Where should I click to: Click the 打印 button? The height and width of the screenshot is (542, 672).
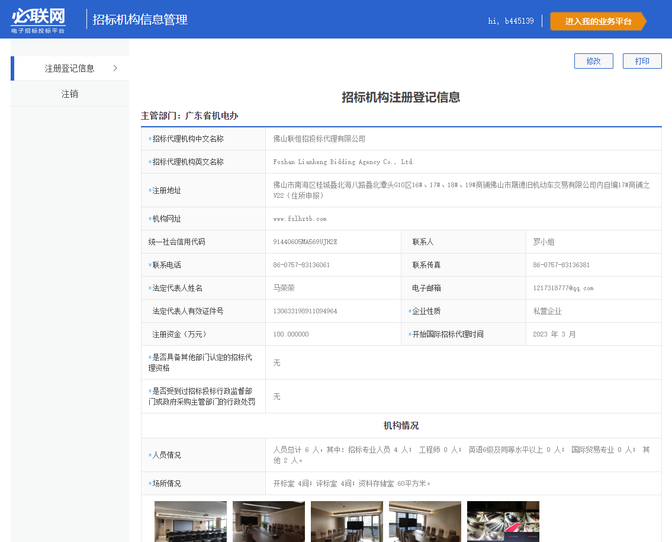click(642, 61)
